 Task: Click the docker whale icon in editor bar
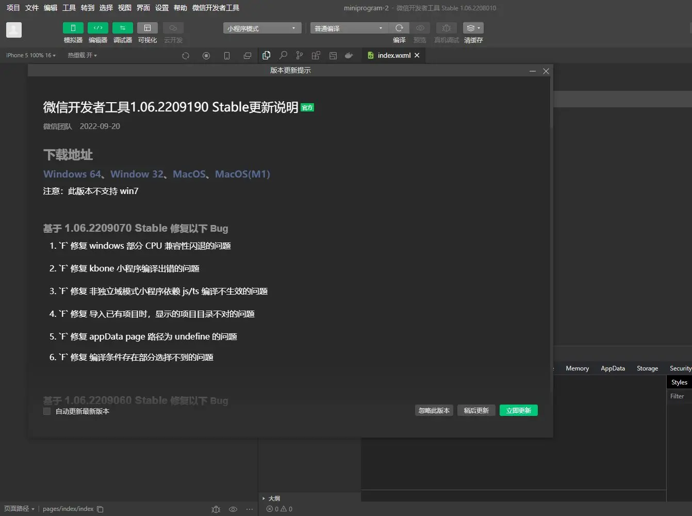(x=349, y=55)
